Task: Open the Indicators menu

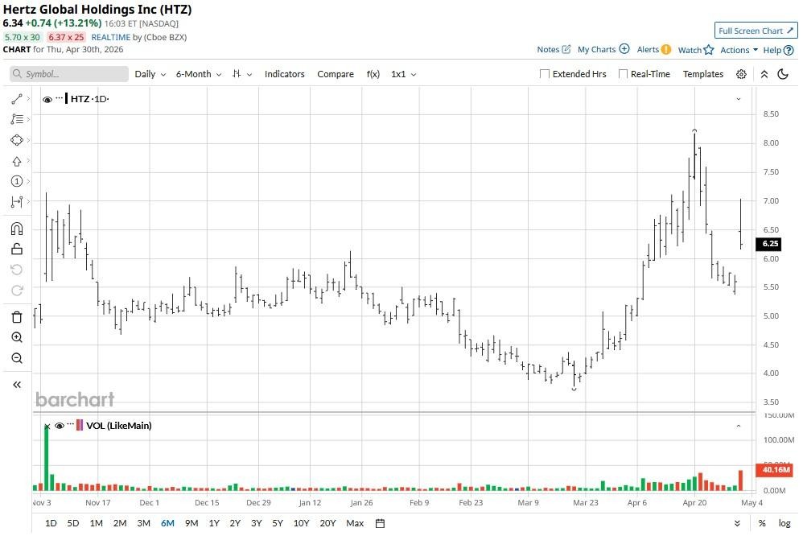Action: tap(284, 74)
